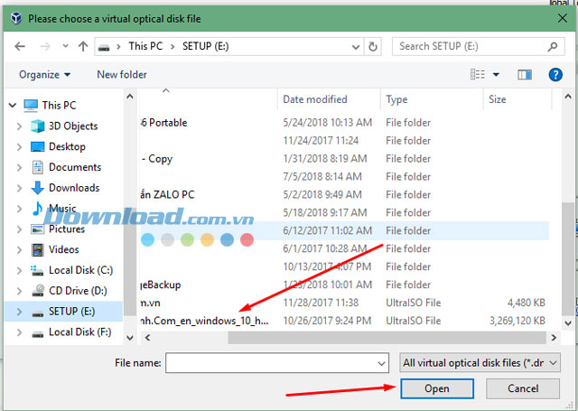Image resolution: width=578 pixels, height=411 pixels.
Task: Open recent locations dropdown arrow
Action: [x=65, y=46]
